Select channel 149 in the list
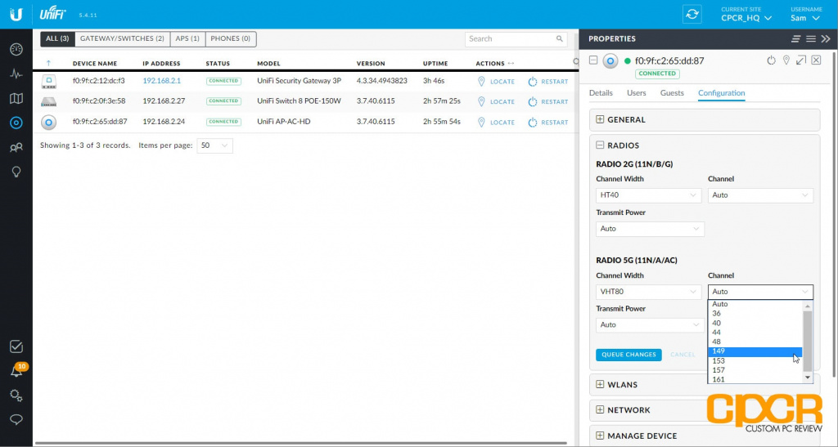This screenshot has height=447, width=838. click(x=753, y=351)
